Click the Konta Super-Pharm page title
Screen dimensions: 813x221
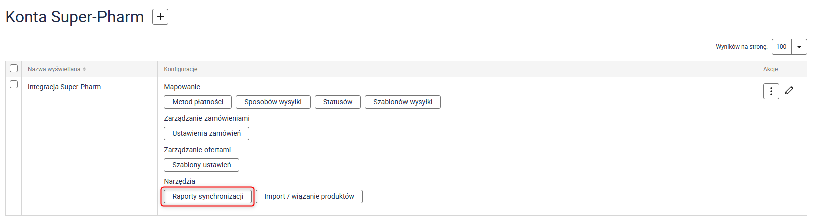pos(74,17)
